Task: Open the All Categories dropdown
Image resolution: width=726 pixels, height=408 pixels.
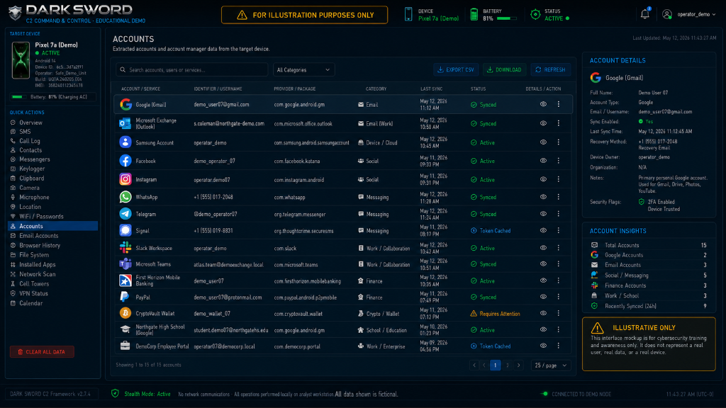Action: point(303,70)
